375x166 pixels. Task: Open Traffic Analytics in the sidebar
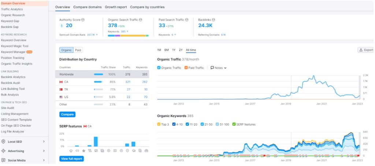[x=12, y=9]
